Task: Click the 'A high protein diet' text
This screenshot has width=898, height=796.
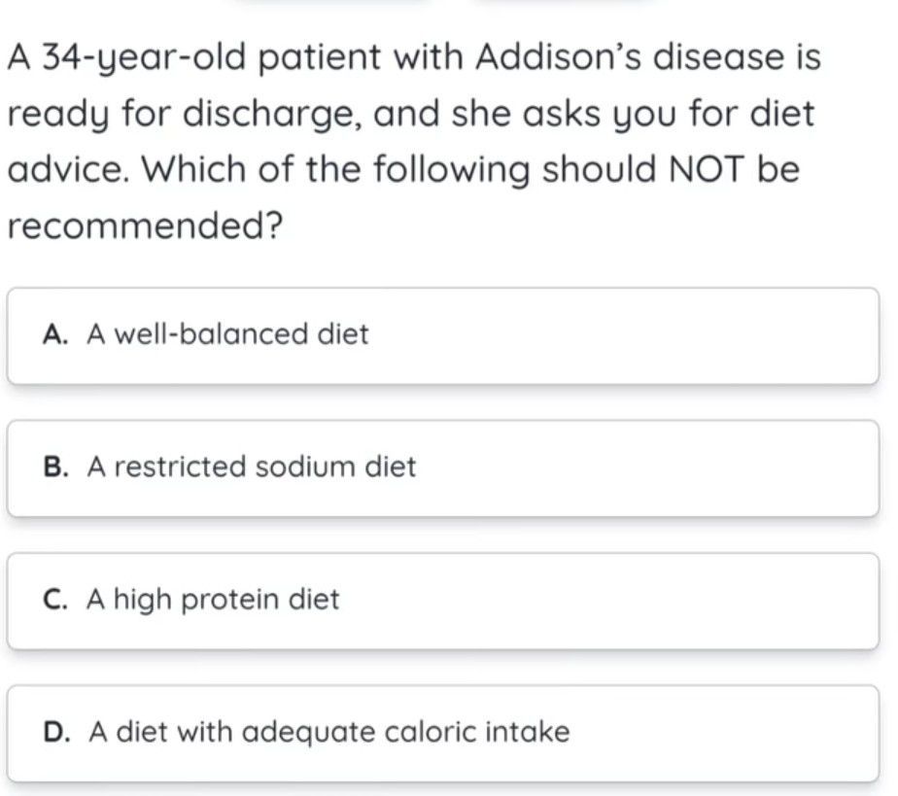Action: click(x=214, y=600)
